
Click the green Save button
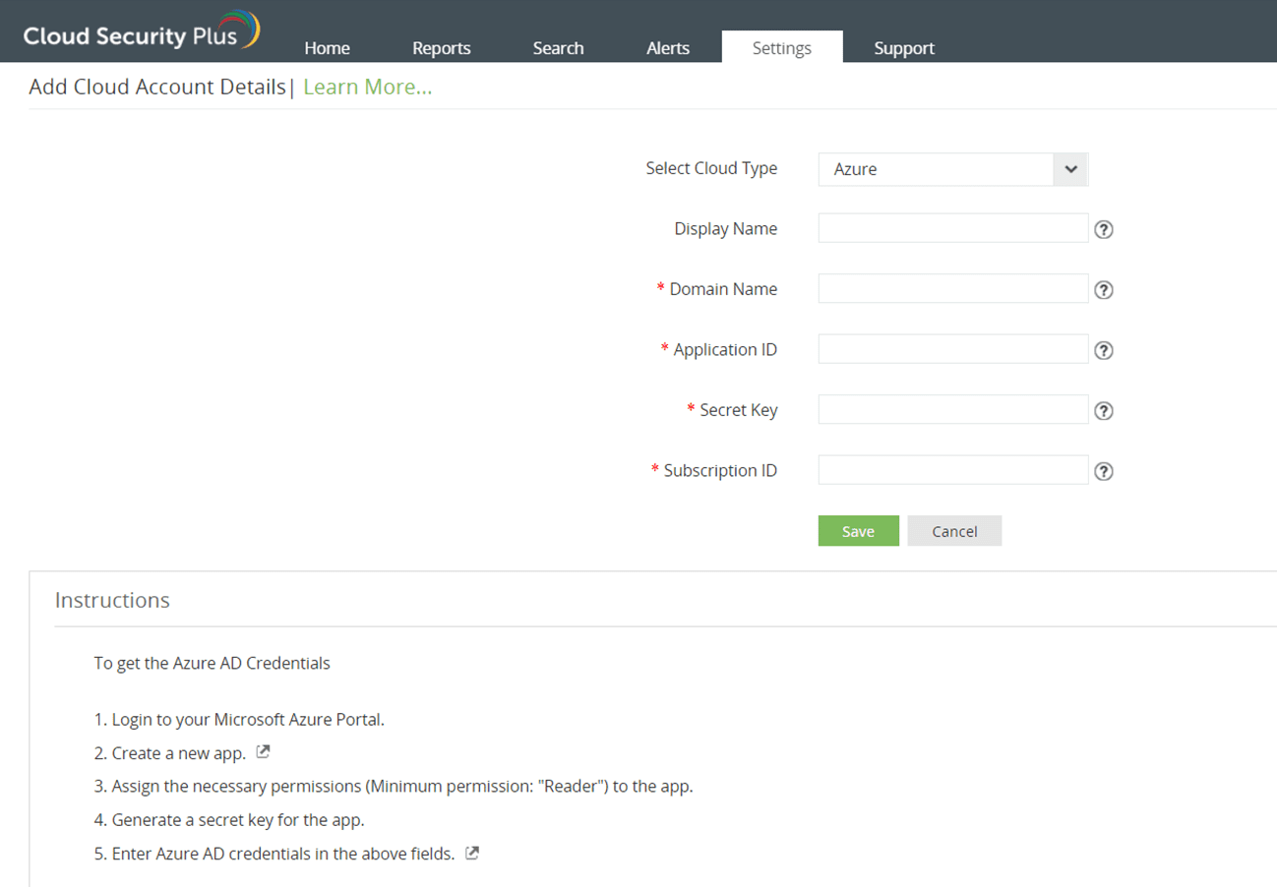pos(859,531)
